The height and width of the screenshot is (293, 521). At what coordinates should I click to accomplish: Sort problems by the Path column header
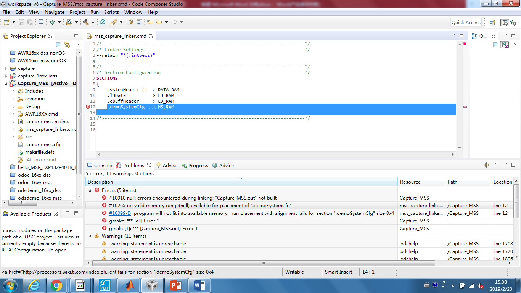click(x=468, y=182)
